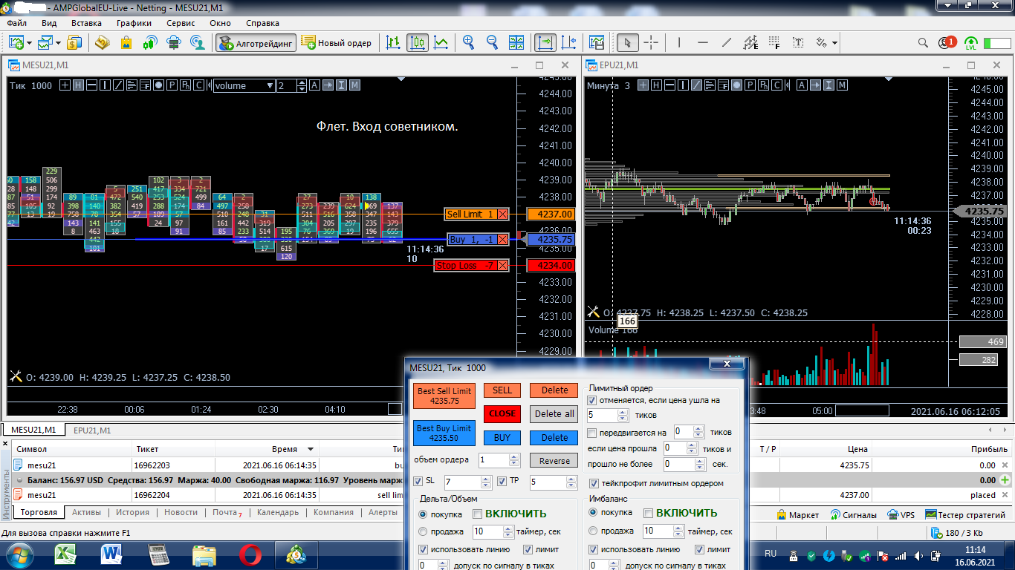Click the orange SELL button
The width and height of the screenshot is (1015, 570).
(x=502, y=390)
